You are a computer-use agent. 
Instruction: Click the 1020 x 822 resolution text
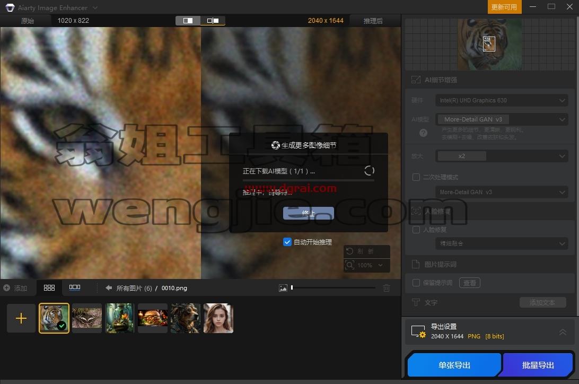[73, 21]
